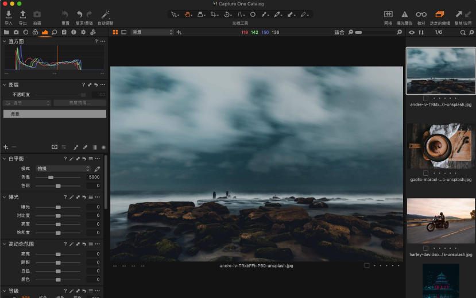Collapse the Layers (图层) panel
Viewport: 476px width, 298px height.
coord(4,84)
